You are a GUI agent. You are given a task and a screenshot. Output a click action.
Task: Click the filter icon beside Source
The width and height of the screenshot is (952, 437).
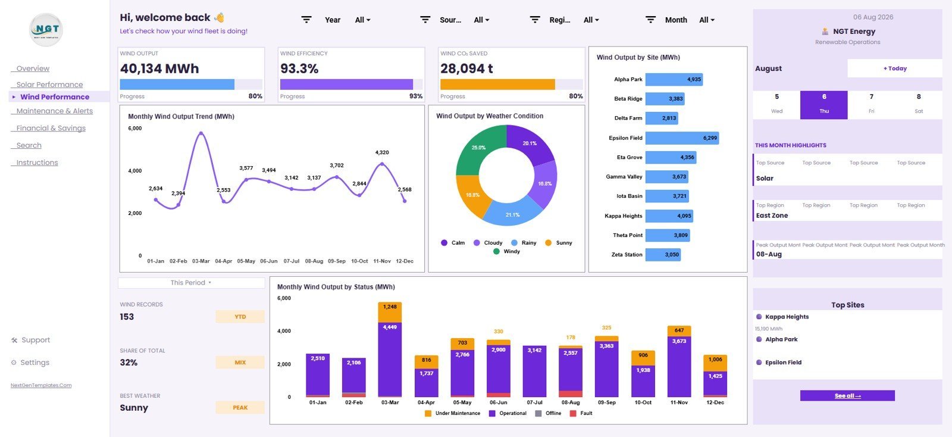point(425,20)
